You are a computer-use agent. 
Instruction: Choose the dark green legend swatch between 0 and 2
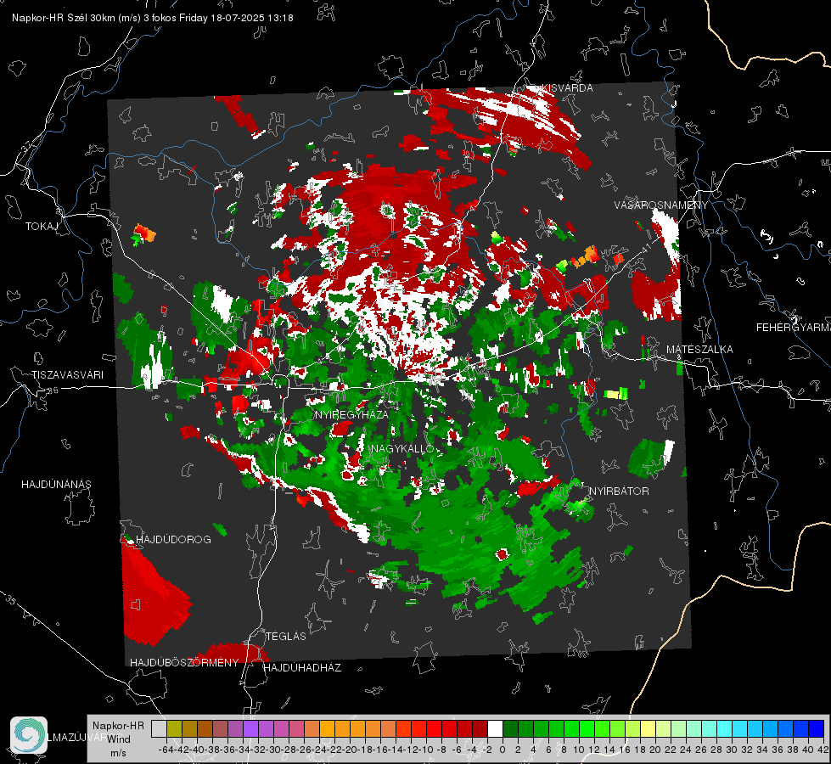click(510, 728)
